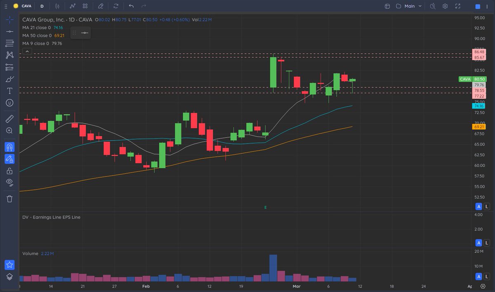Screen dimensions: 495x292
Task: Click the replay refresh arrows icon
Action: click(x=116, y=6)
